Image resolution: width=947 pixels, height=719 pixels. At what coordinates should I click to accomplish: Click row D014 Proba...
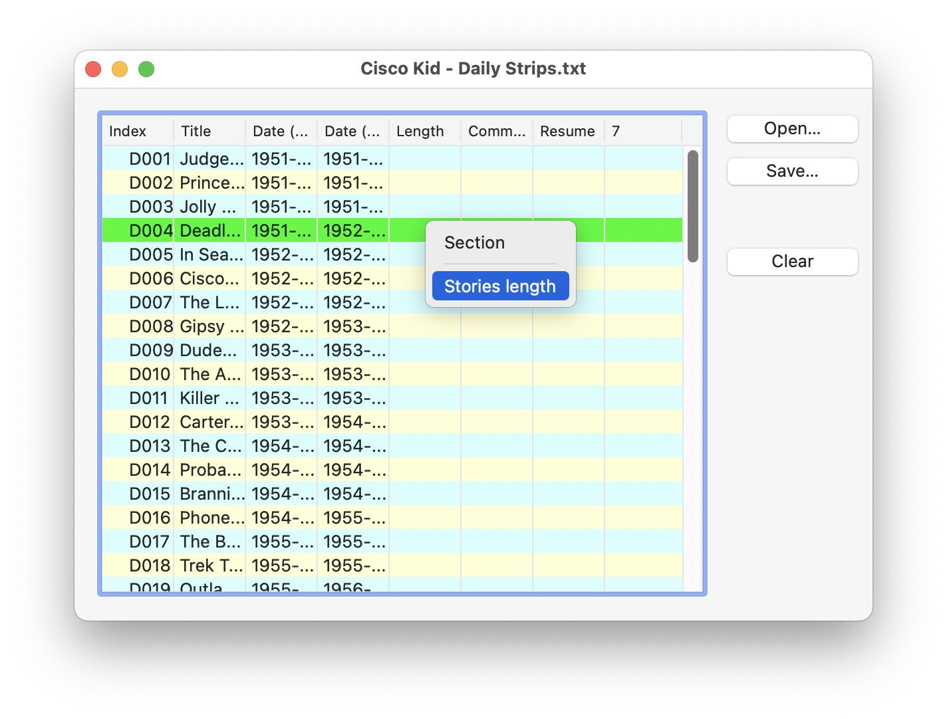(213, 470)
